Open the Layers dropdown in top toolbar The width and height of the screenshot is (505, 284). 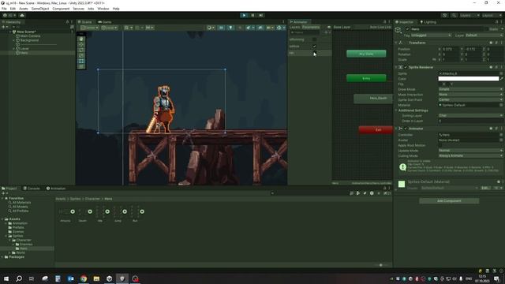[469, 15]
